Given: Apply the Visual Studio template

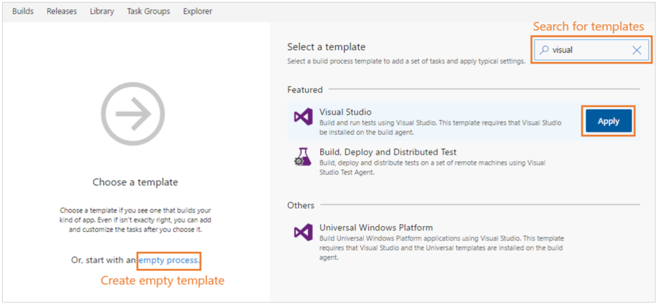Looking at the screenshot, I should pos(608,121).
